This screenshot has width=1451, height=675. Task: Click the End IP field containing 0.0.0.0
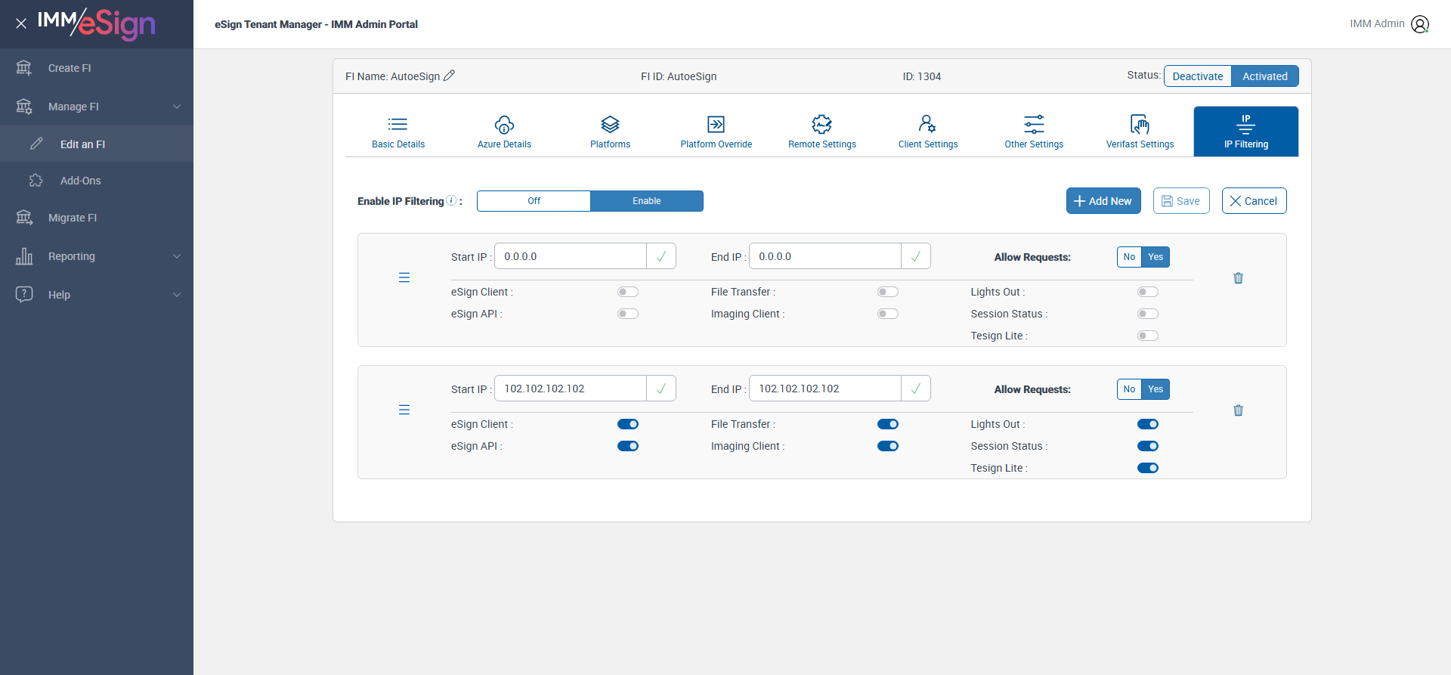coord(825,256)
